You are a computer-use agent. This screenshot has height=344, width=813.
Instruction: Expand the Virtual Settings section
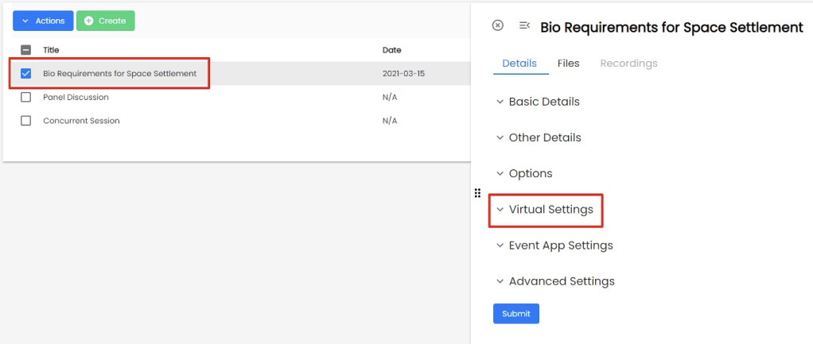tap(544, 210)
